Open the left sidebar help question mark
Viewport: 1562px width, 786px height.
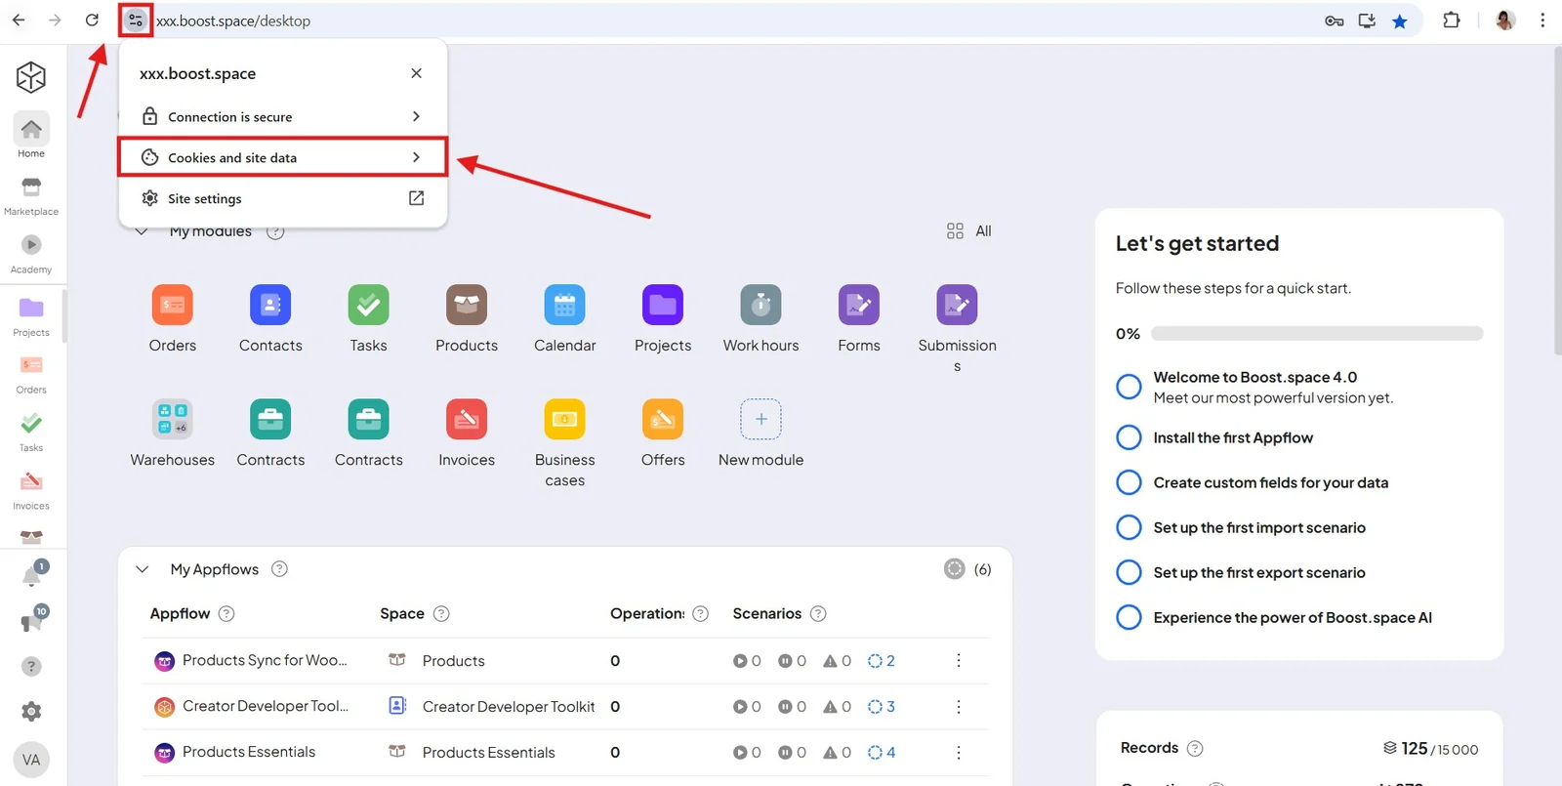click(x=31, y=666)
